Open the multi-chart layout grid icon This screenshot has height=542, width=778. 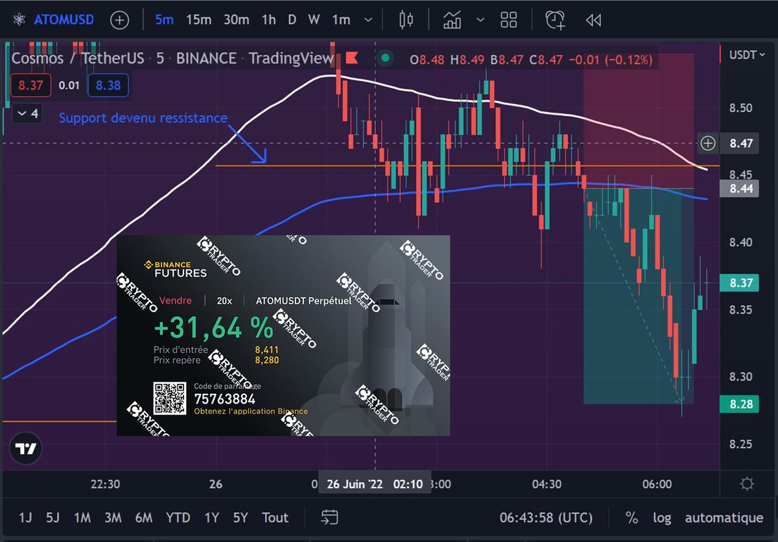[508, 20]
